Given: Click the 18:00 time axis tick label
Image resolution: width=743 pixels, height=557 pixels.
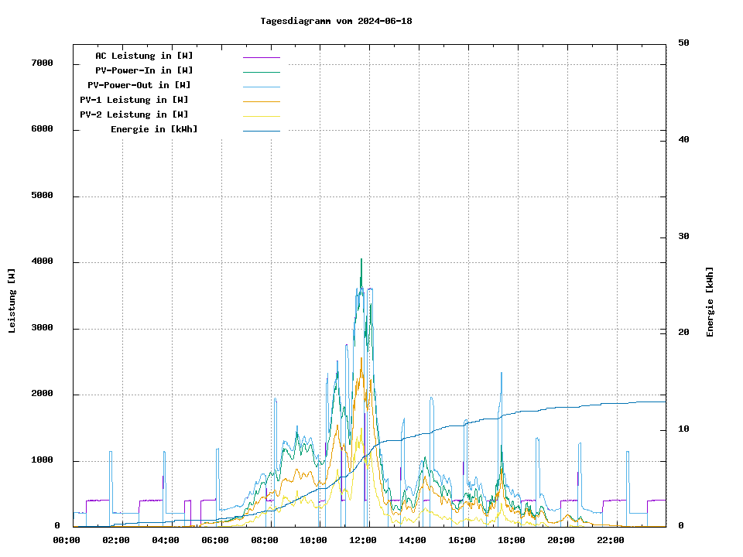Looking at the screenshot, I should [511, 540].
